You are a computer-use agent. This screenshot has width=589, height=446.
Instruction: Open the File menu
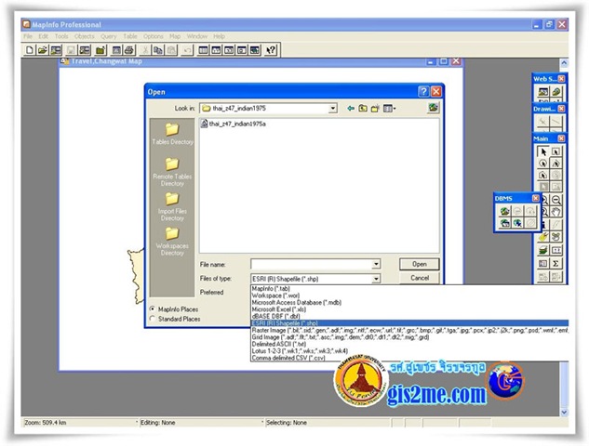pos(28,36)
